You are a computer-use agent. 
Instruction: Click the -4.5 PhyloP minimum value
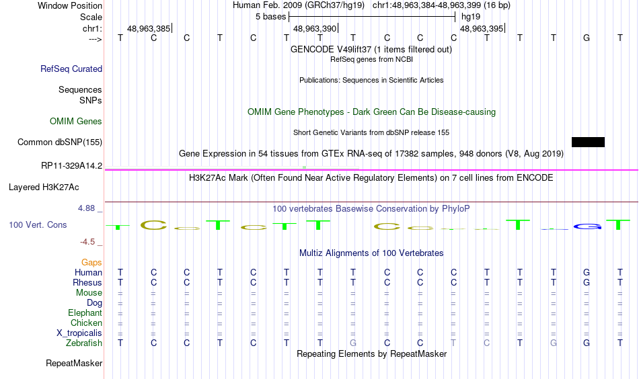pyautogui.click(x=87, y=242)
